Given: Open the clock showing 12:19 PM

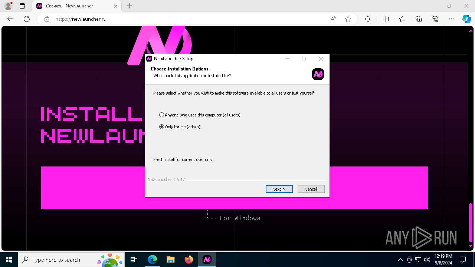Looking at the screenshot, I should point(443,260).
